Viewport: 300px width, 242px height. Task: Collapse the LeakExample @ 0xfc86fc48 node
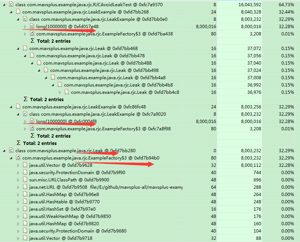(x=11, y=107)
